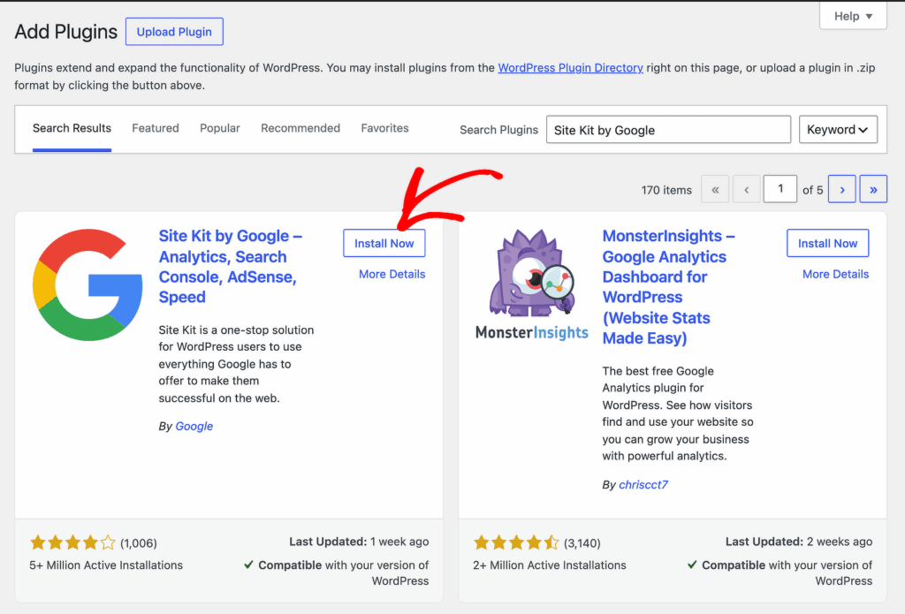Go to previous results page arrow
This screenshot has width=905, height=614.
coord(746,189)
